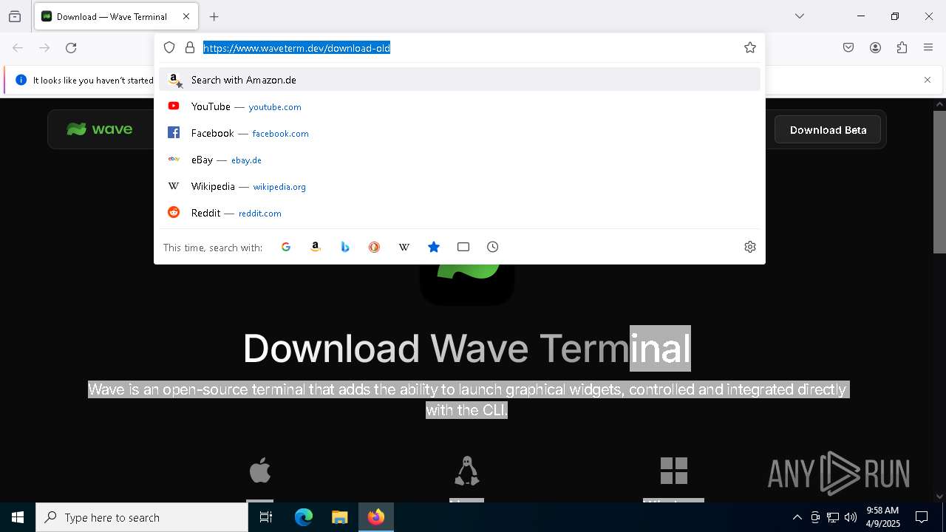
Task: Open Task View on the taskbar
Action: (x=266, y=517)
